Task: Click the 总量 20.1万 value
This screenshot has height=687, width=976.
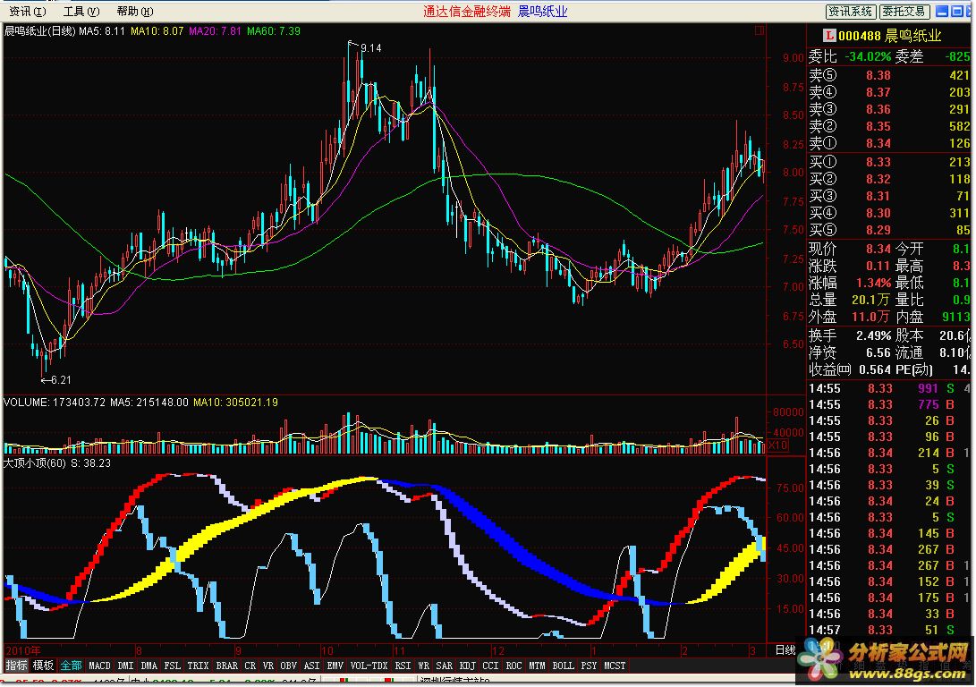Action: coord(870,300)
